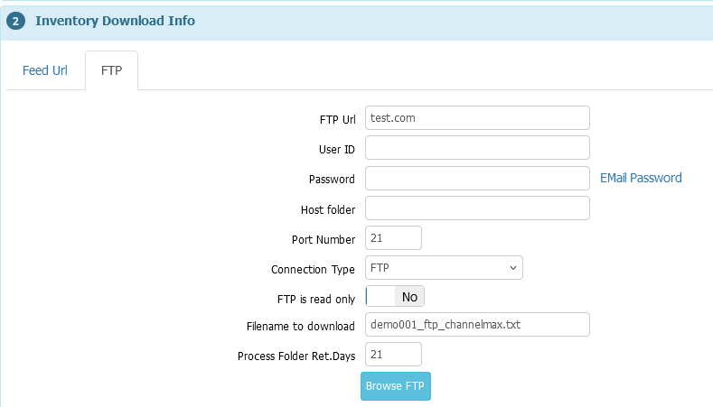
Task: Click the Filename to download field
Action: tap(477, 325)
